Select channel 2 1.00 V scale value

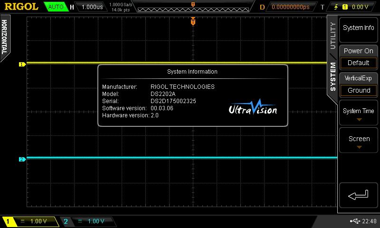click(96, 221)
